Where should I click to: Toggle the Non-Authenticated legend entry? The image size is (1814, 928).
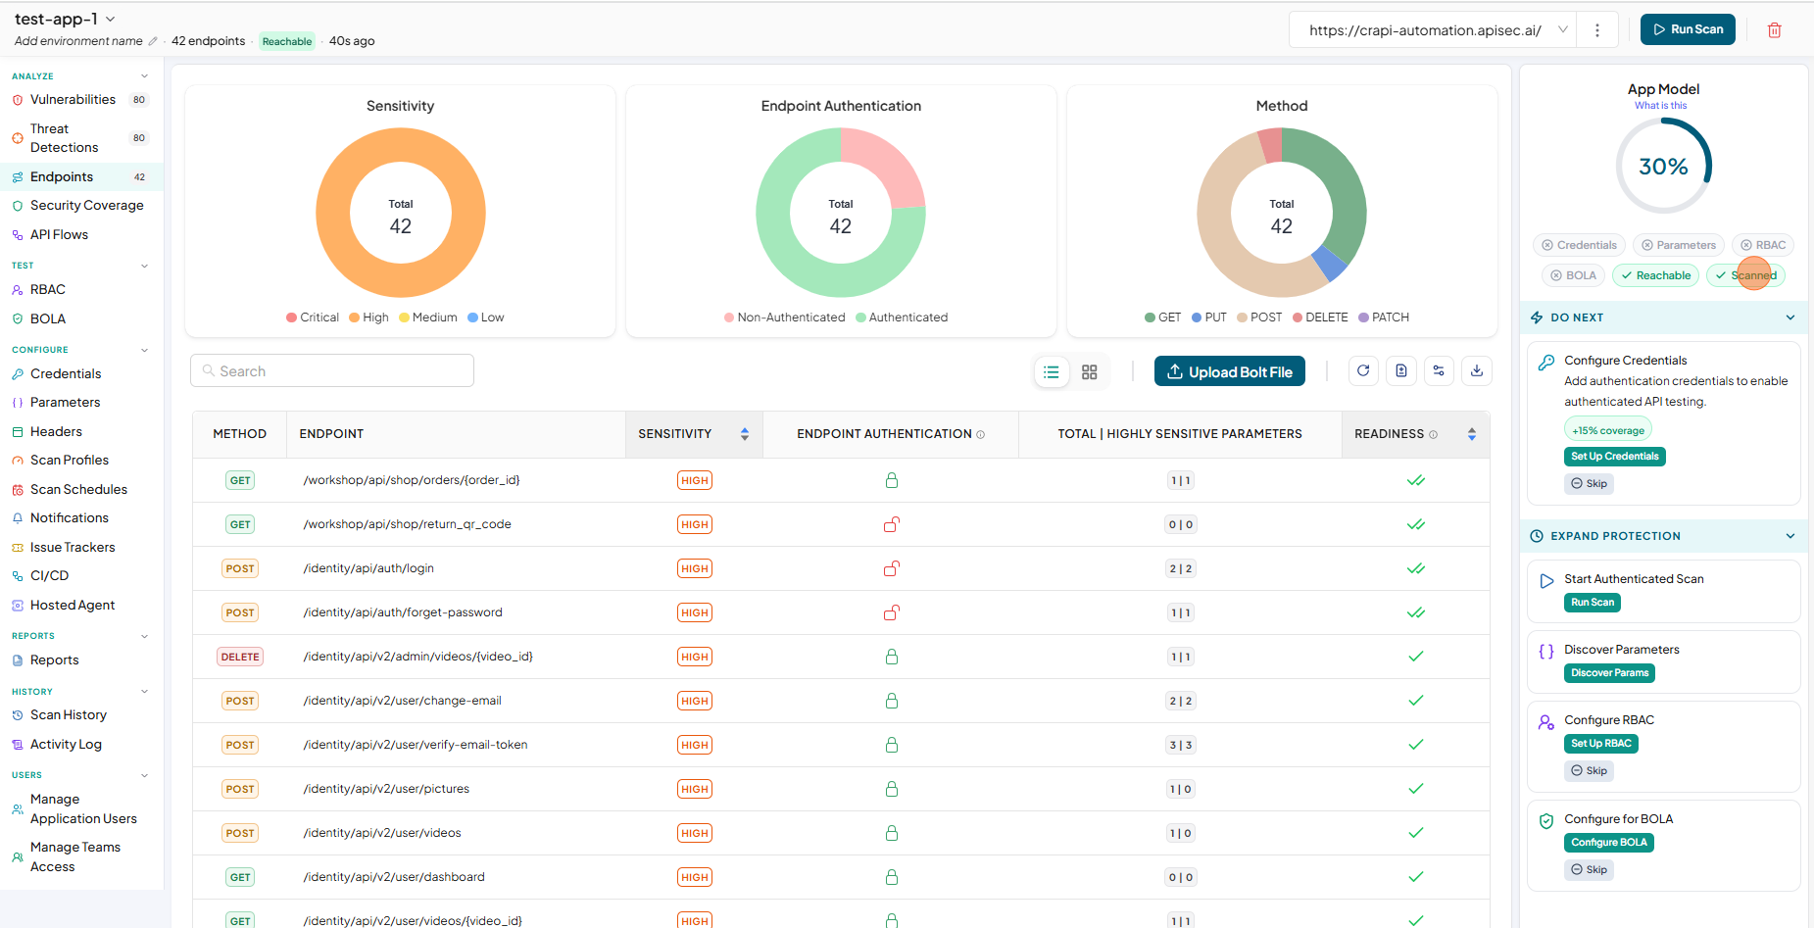pos(784,317)
